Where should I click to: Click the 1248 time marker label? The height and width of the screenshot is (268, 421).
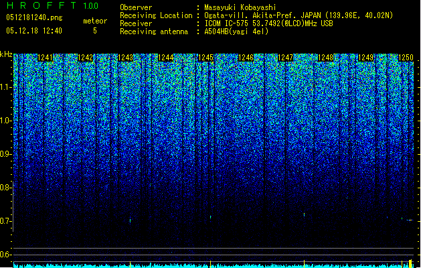pyautogui.click(x=325, y=58)
